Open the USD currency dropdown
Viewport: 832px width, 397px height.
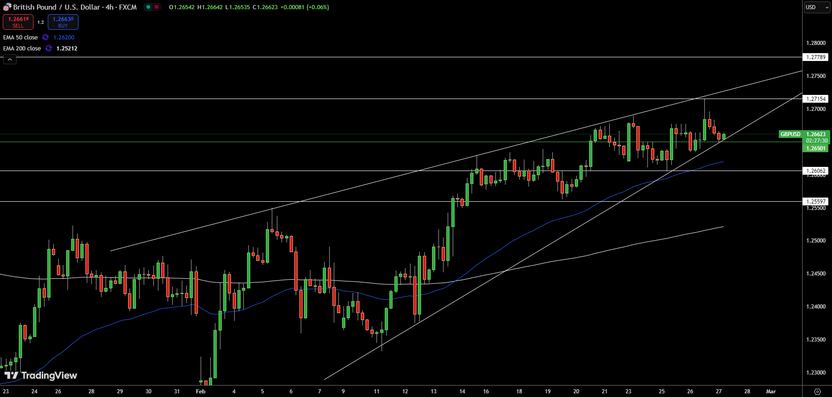point(817,7)
